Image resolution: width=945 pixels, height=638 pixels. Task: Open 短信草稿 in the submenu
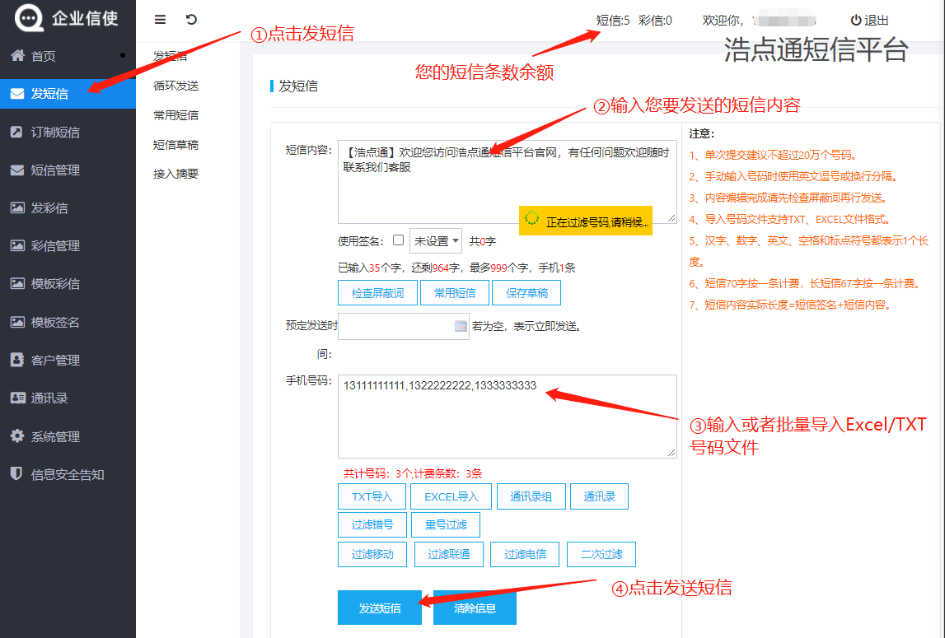tap(175, 145)
